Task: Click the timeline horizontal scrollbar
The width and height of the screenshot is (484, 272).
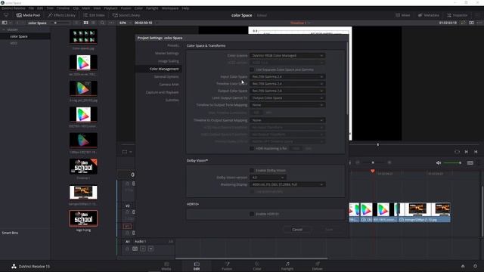Action: click(251, 258)
